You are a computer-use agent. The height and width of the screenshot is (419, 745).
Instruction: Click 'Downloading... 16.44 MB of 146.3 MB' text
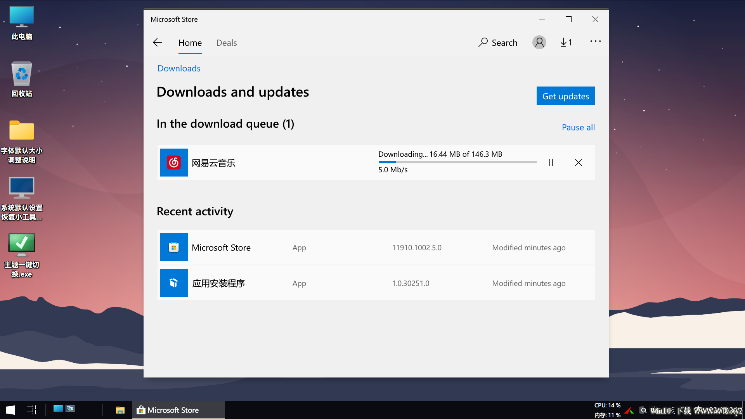pyautogui.click(x=440, y=154)
